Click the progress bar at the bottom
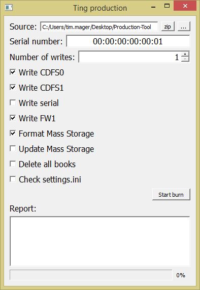Screen dimensions: 200x290 [x=91, y=275]
